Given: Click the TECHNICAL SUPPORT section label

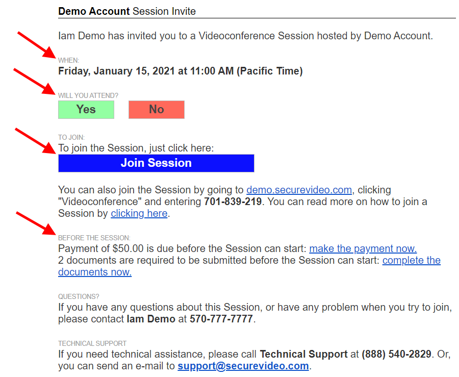Looking at the screenshot, I should [x=92, y=343].
